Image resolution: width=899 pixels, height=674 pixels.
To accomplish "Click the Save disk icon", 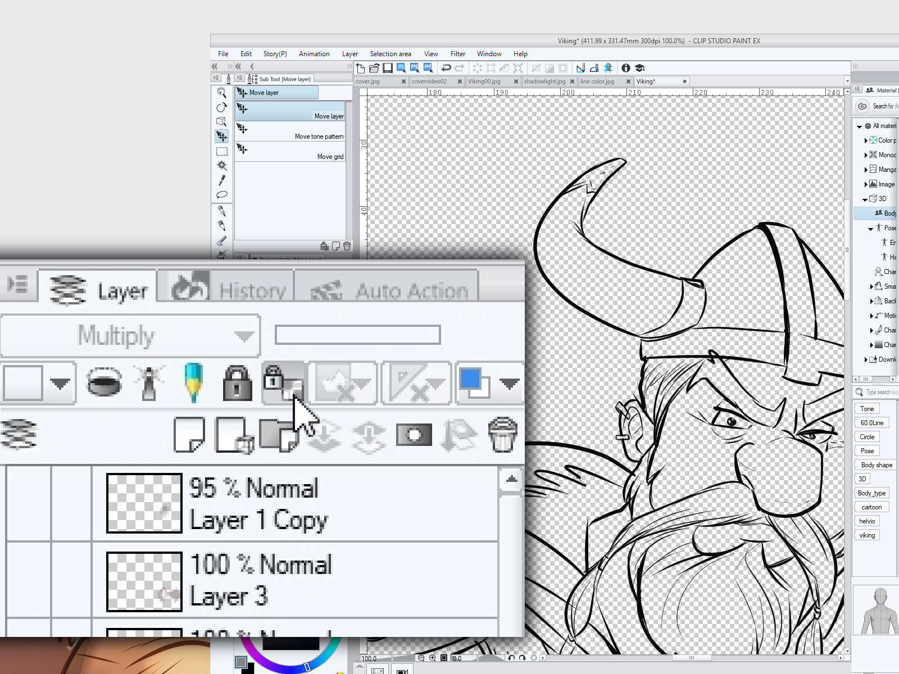I will coord(388,68).
